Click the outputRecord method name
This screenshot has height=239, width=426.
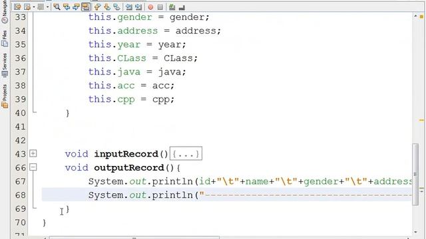click(x=129, y=168)
